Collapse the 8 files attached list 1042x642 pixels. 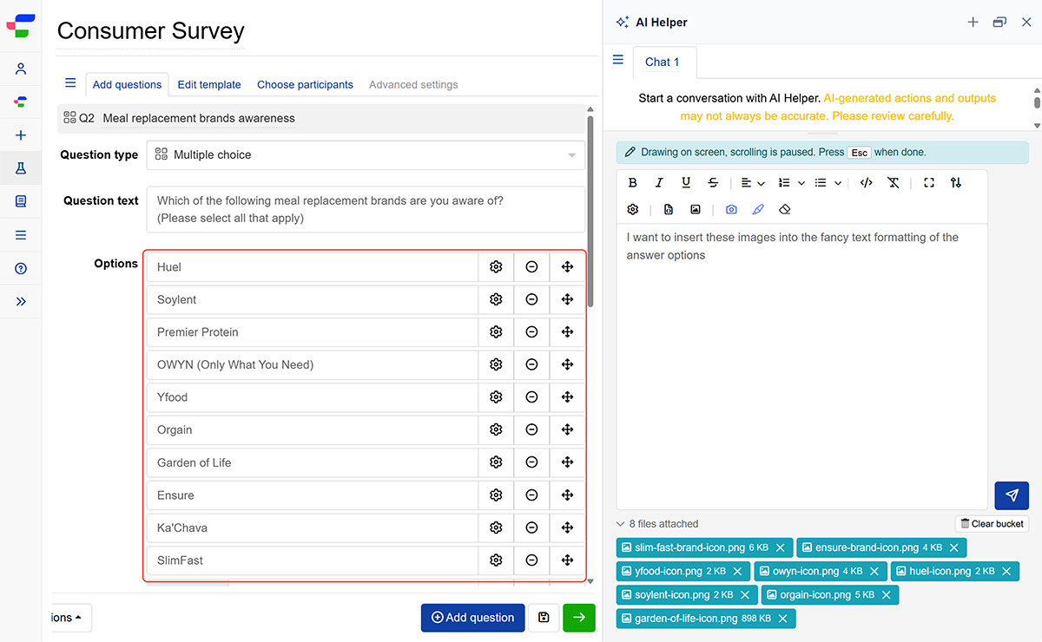(657, 524)
